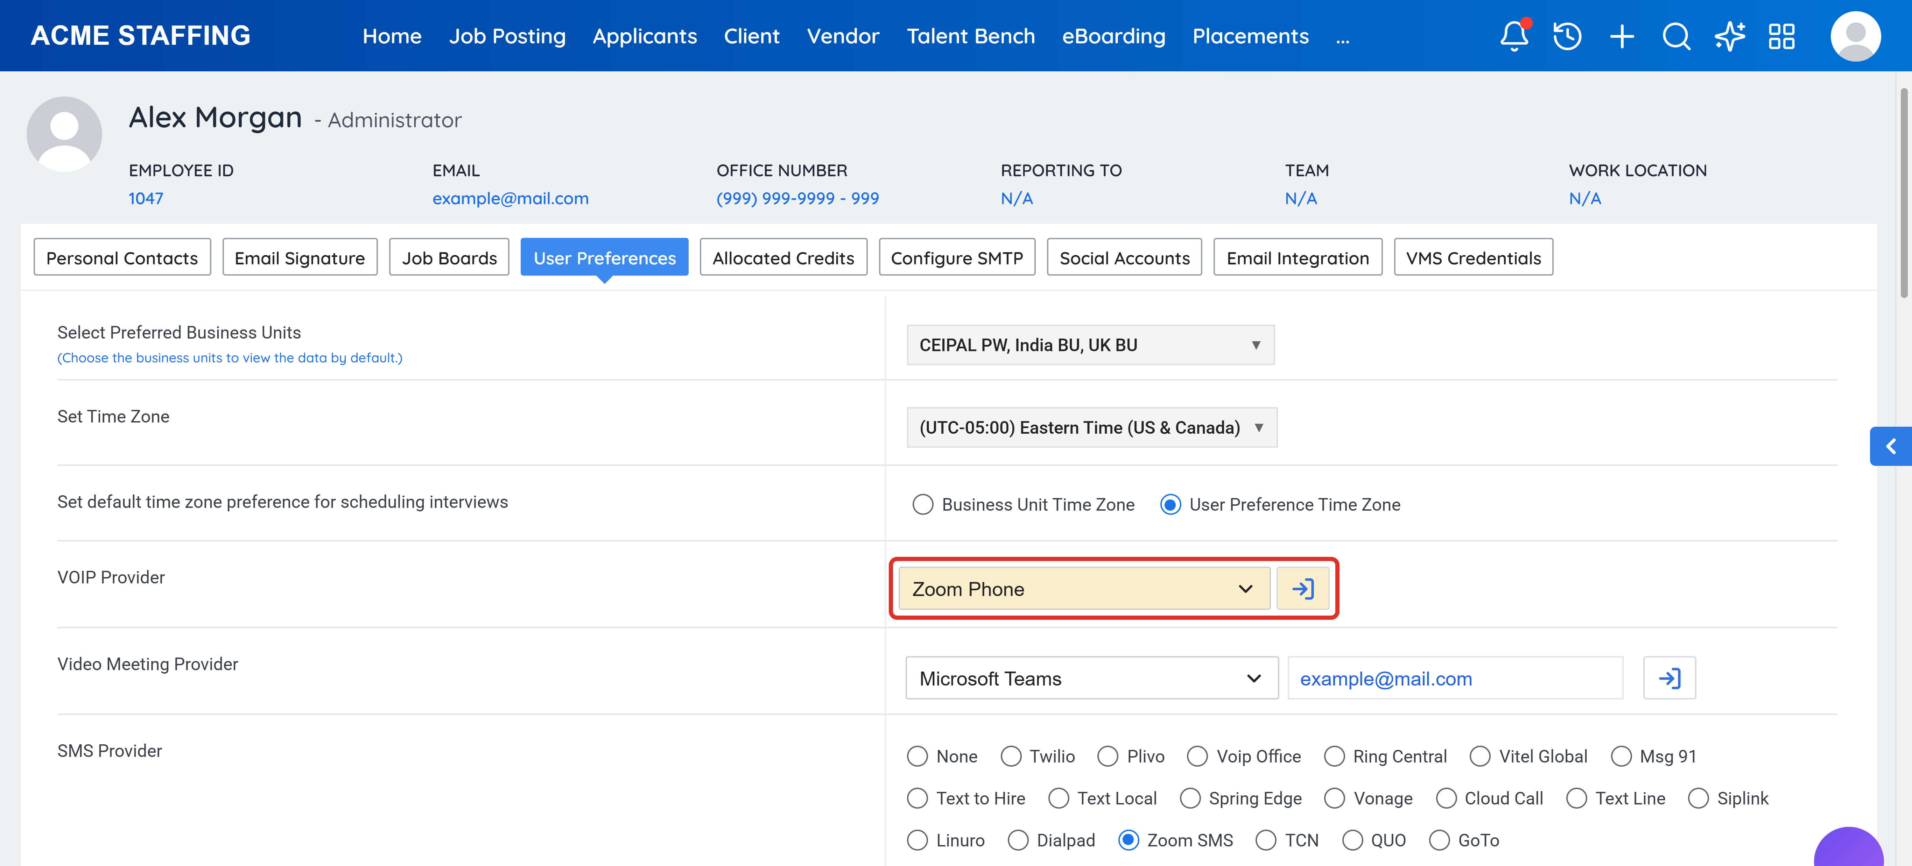
Task: Open the Zoom Phone VOIP dropdown
Action: pyautogui.click(x=1084, y=589)
